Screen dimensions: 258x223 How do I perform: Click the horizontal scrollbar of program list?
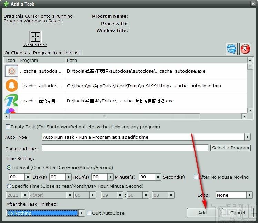pyautogui.click(x=126, y=117)
